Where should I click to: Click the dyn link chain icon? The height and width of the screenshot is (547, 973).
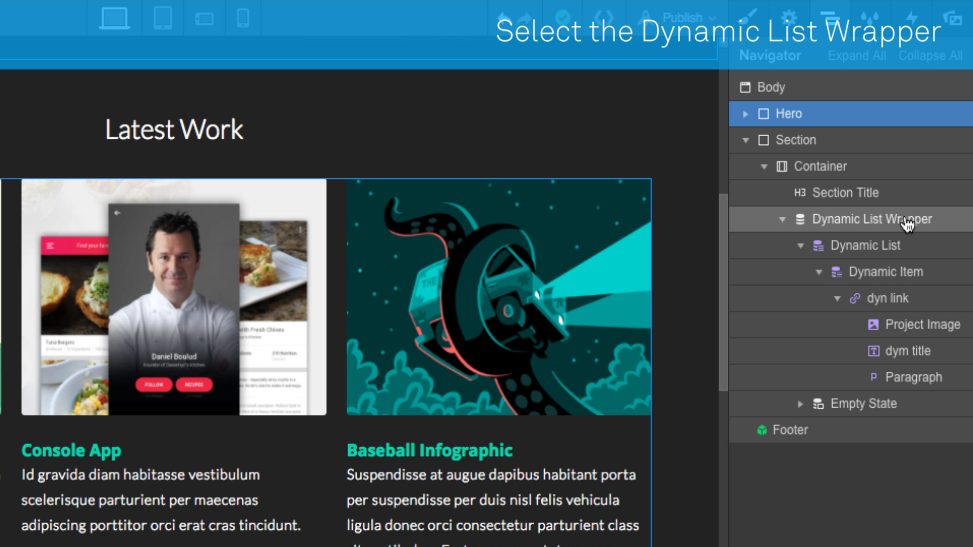[854, 298]
